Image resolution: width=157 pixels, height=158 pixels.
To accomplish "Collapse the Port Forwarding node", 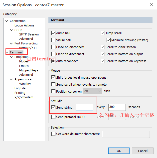I will tap(11, 43).
